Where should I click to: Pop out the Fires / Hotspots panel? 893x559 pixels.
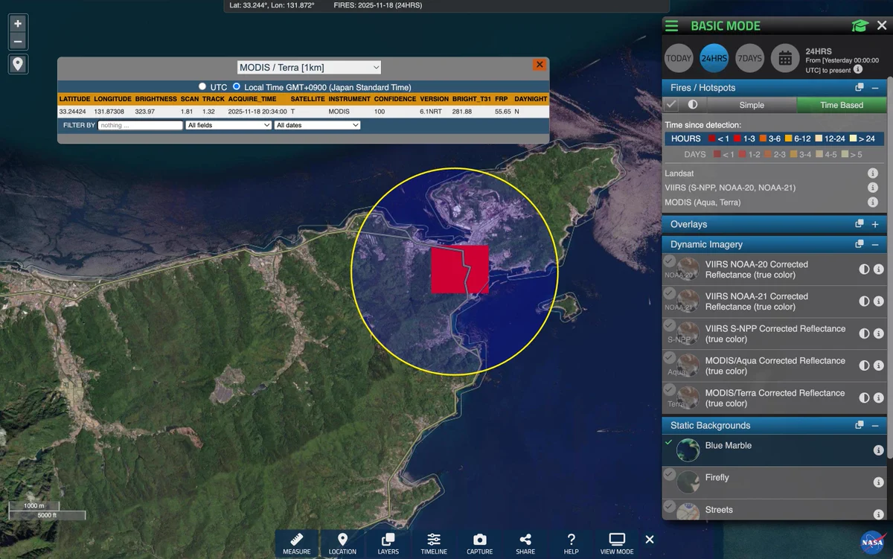pos(860,88)
